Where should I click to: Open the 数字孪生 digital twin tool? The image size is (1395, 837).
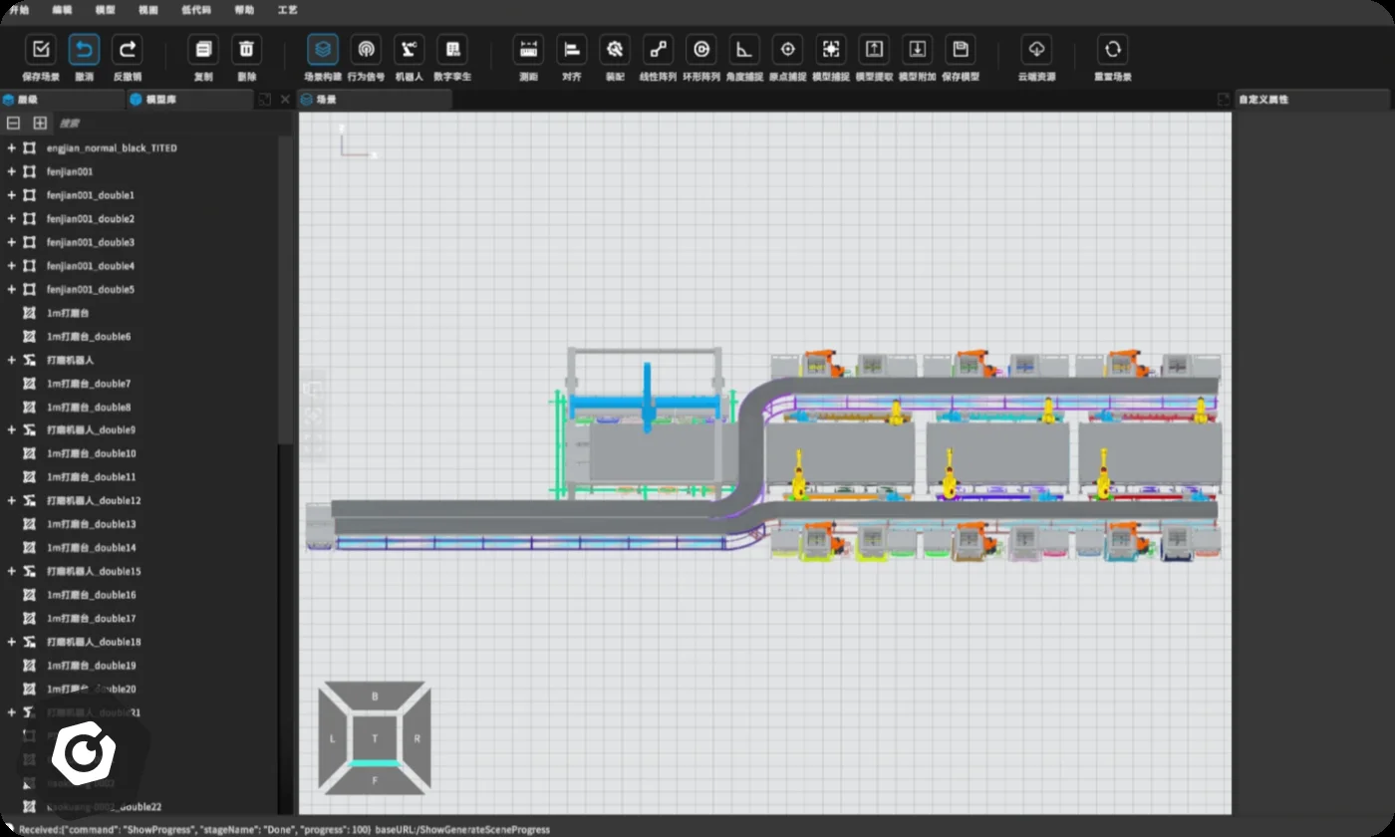[453, 50]
